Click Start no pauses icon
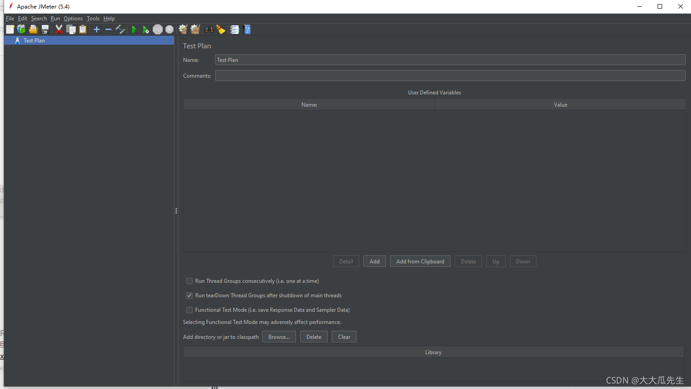This screenshot has width=691, height=389. pyautogui.click(x=146, y=29)
